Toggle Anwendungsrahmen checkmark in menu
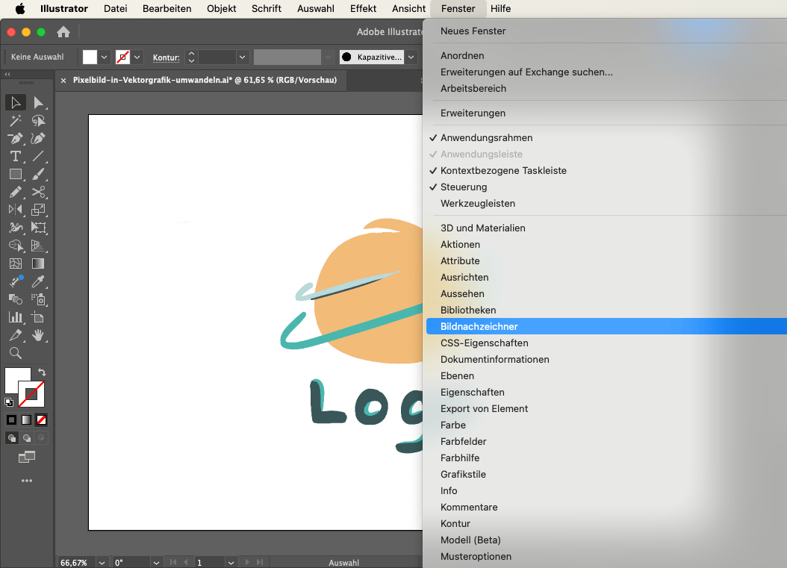Viewport: 787px width, 568px height. click(486, 138)
